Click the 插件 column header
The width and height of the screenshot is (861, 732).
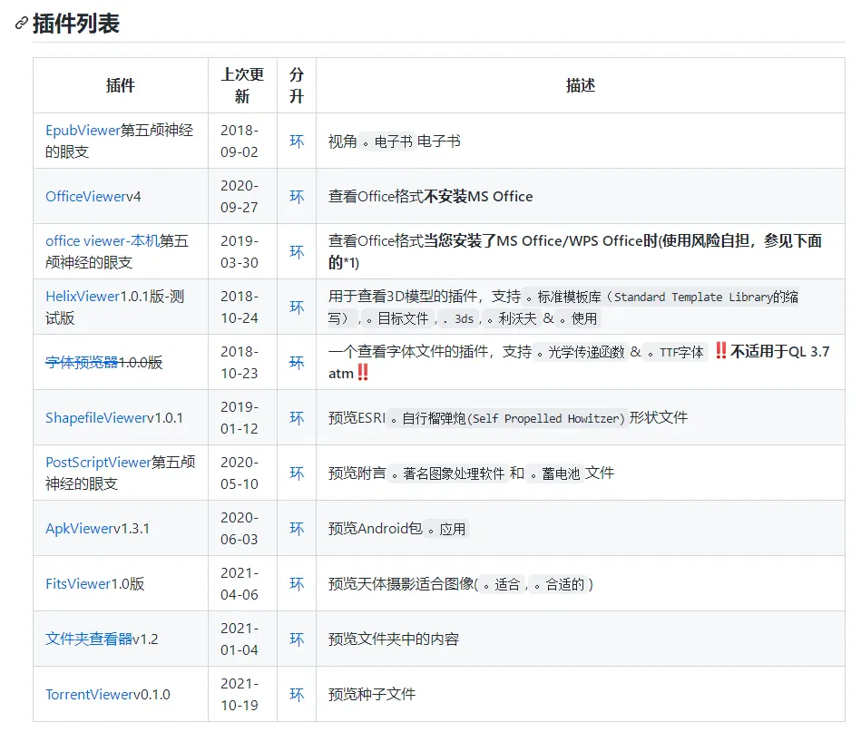[121, 85]
